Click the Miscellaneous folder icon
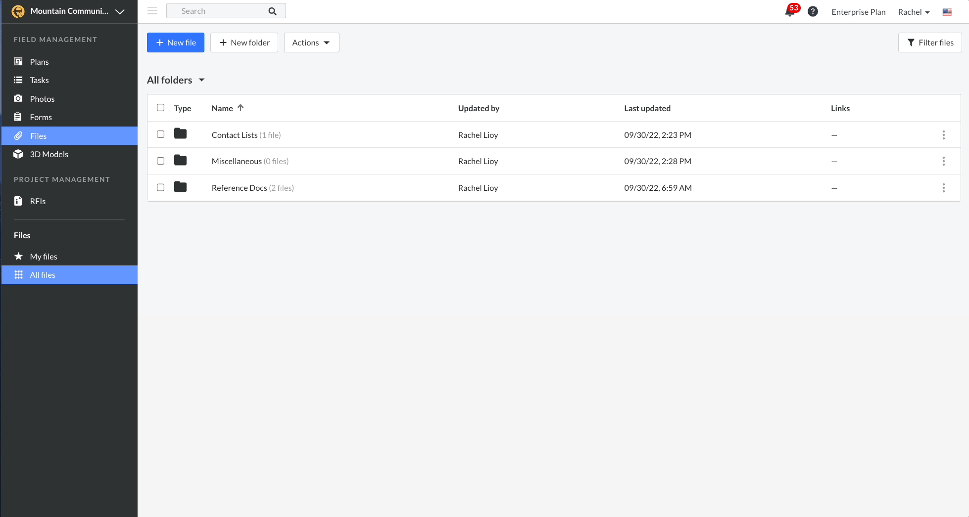969x517 pixels. (180, 161)
